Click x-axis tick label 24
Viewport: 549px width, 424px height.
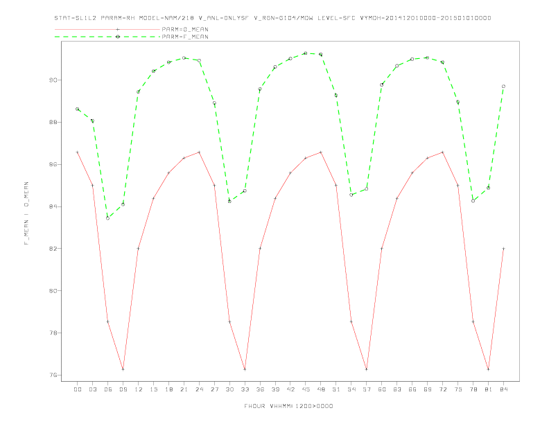(199, 389)
